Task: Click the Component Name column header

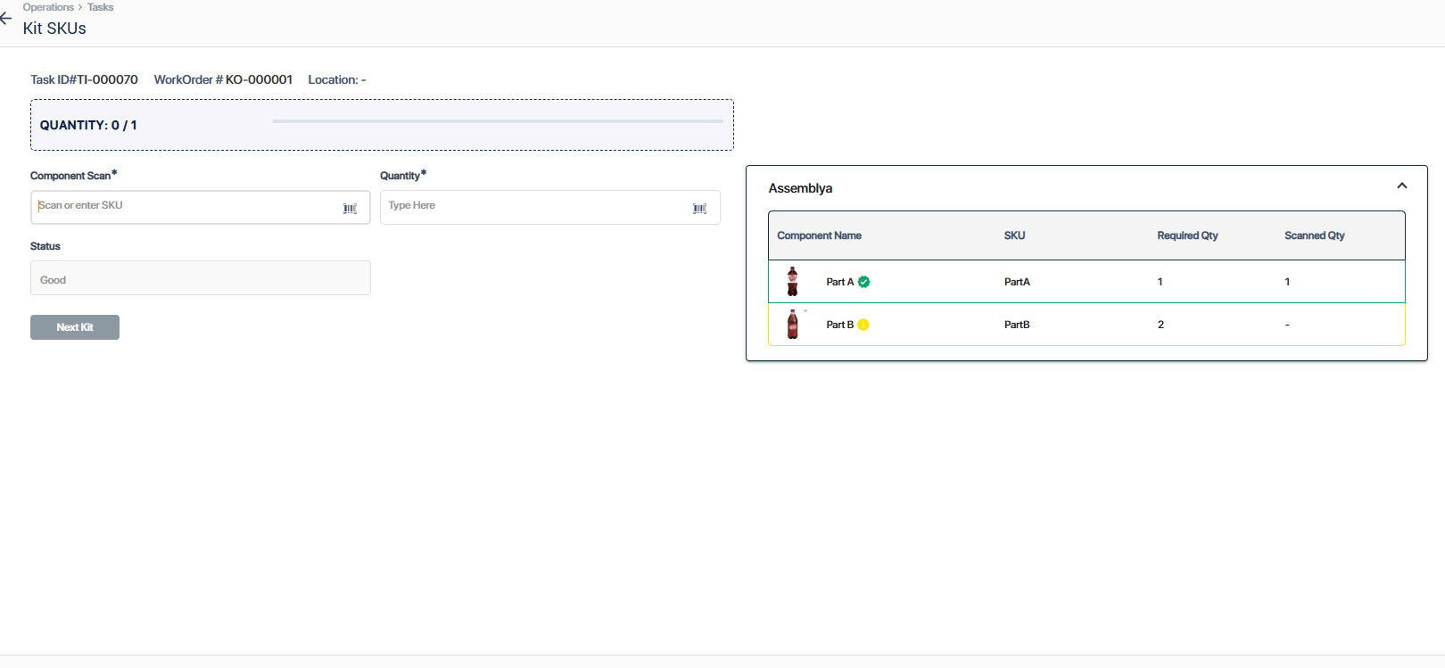Action: (x=819, y=235)
